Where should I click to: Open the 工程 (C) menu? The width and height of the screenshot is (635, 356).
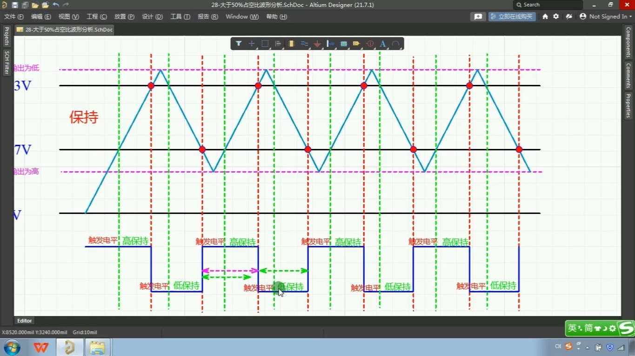click(x=97, y=16)
